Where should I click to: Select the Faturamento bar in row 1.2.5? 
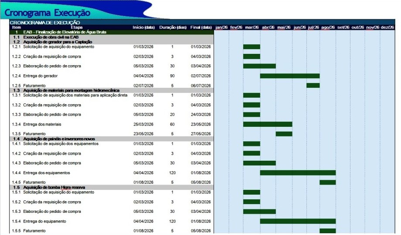pyautogui.click(x=313, y=86)
